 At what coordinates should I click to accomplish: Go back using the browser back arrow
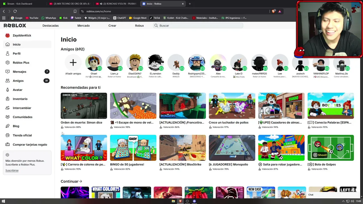click(4, 11)
